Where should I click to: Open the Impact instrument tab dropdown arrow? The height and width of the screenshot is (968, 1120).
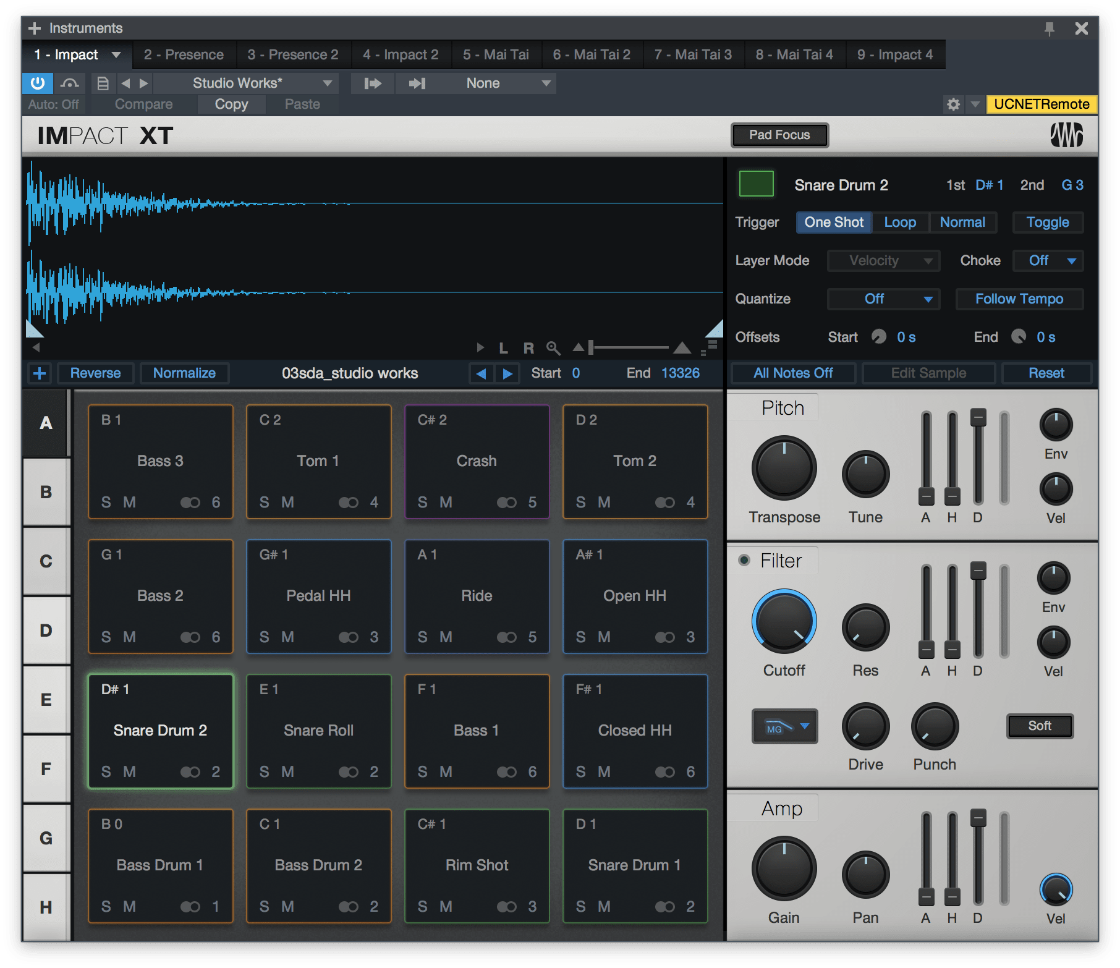[x=116, y=54]
